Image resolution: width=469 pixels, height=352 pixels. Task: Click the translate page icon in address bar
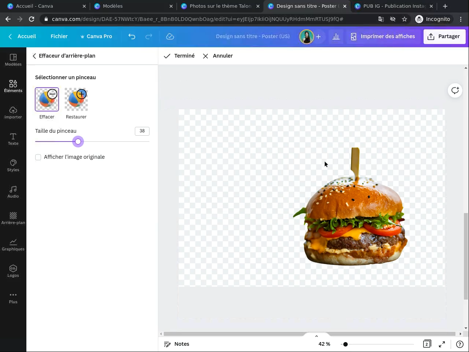[381, 19]
